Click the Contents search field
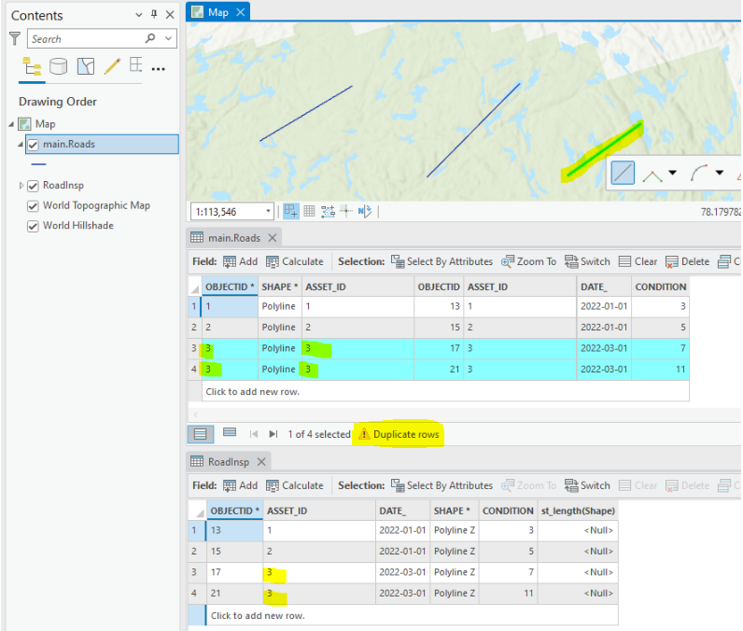 84,39
